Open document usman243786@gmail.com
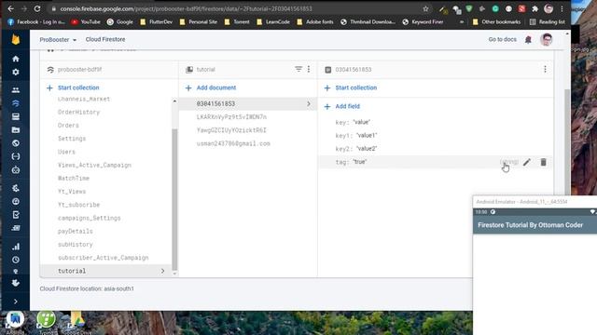The image size is (597, 335). tap(233, 143)
